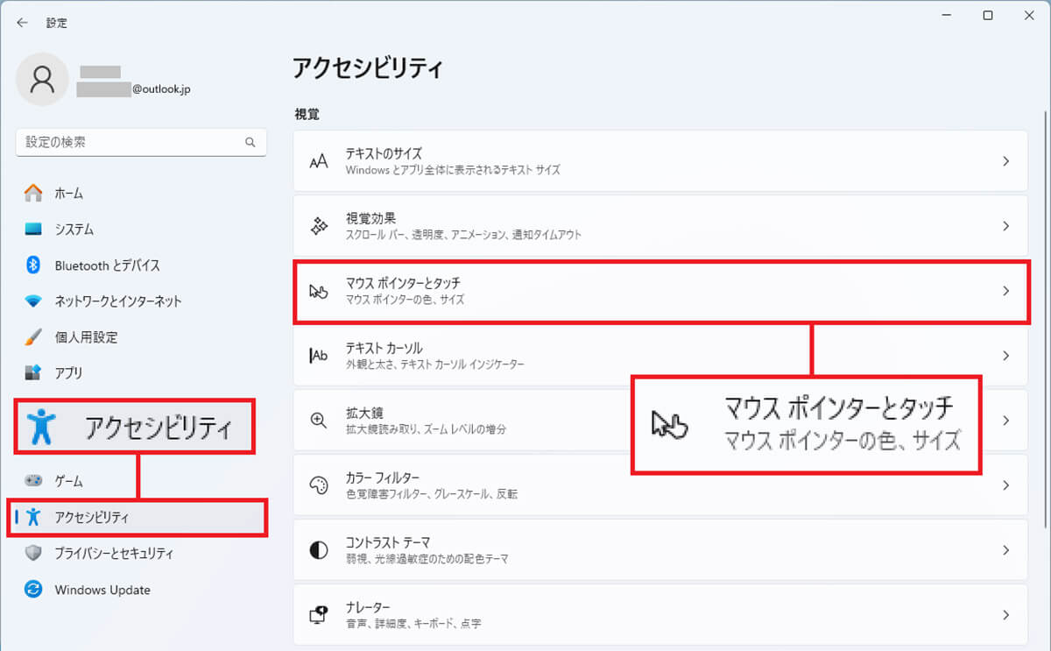
Task: Click the Windows Update sync icon
Action: point(33,590)
